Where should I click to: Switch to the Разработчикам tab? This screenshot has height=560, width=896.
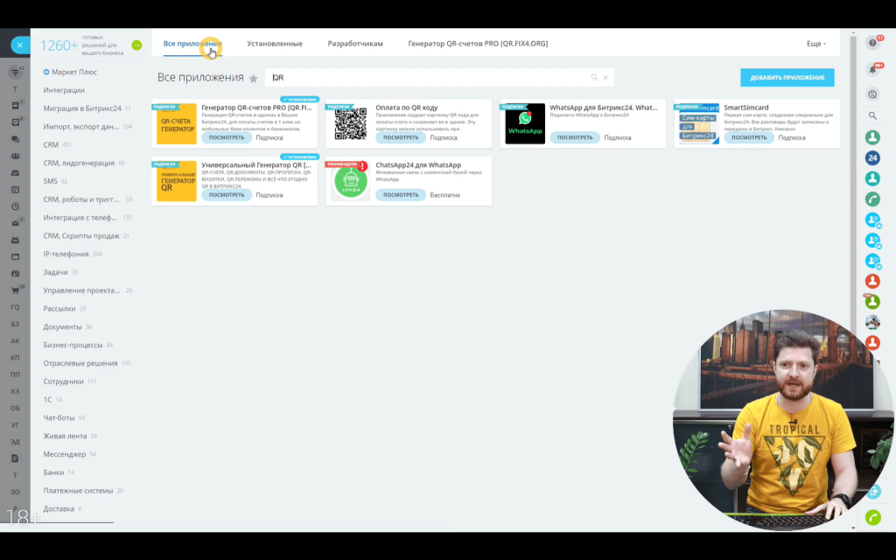coord(355,44)
